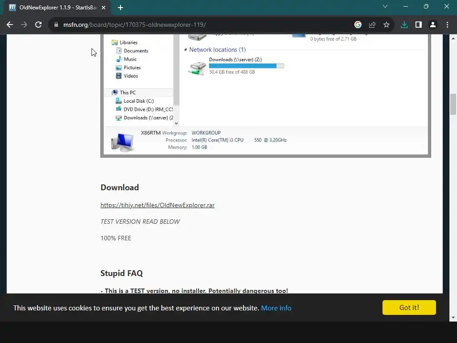Image resolution: width=457 pixels, height=343 pixels.
Task: Toggle the browser side panel
Action: pyautogui.click(x=419, y=25)
